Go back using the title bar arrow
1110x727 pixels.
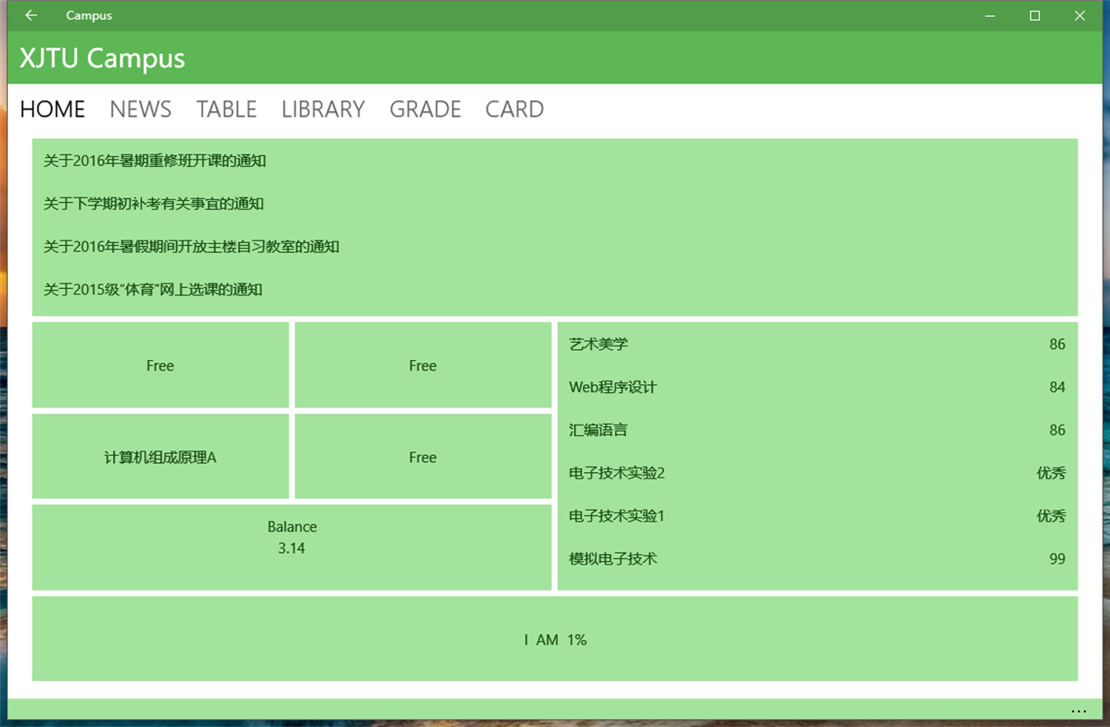pyautogui.click(x=31, y=15)
